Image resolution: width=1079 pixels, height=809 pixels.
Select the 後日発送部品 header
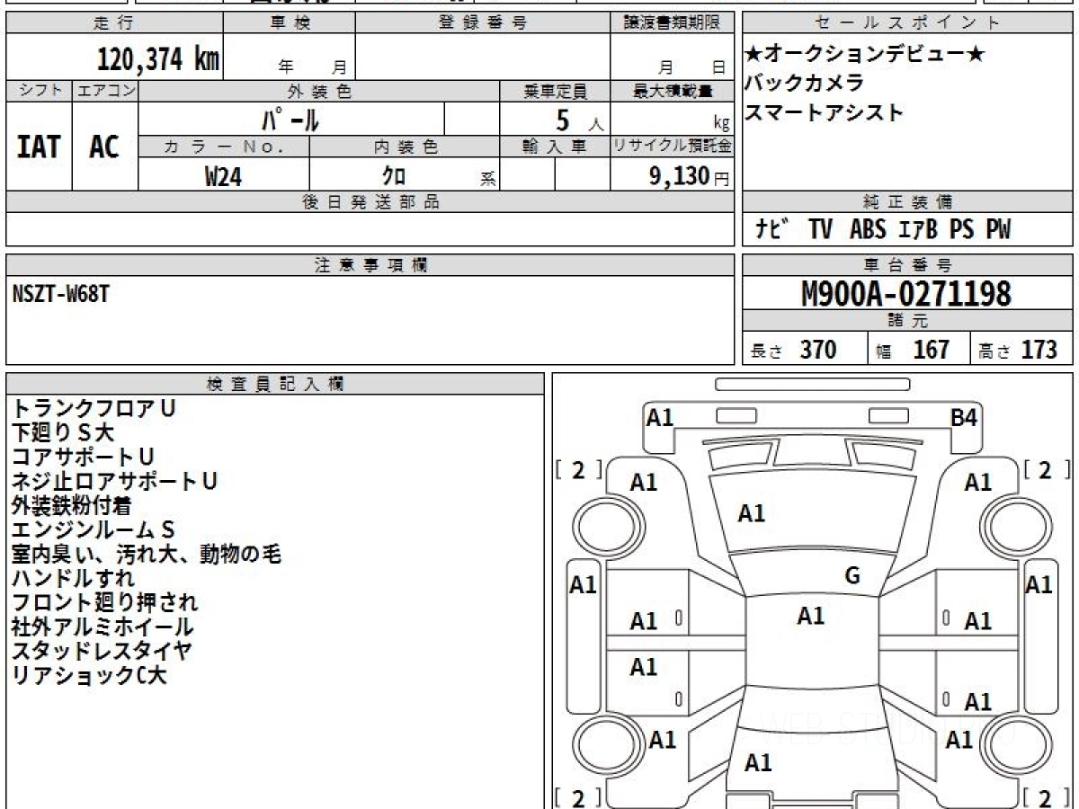click(370, 202)
